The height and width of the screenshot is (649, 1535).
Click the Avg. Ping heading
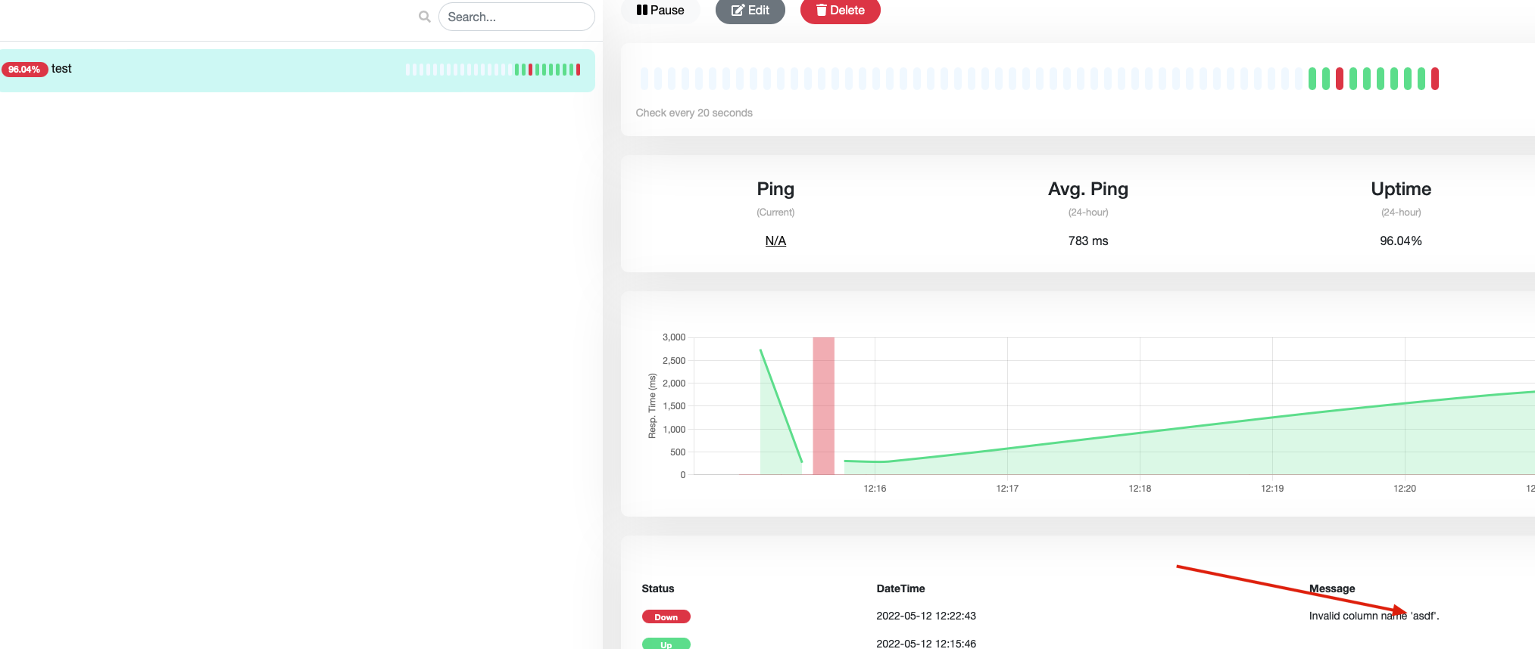(x=1088, y=189)
